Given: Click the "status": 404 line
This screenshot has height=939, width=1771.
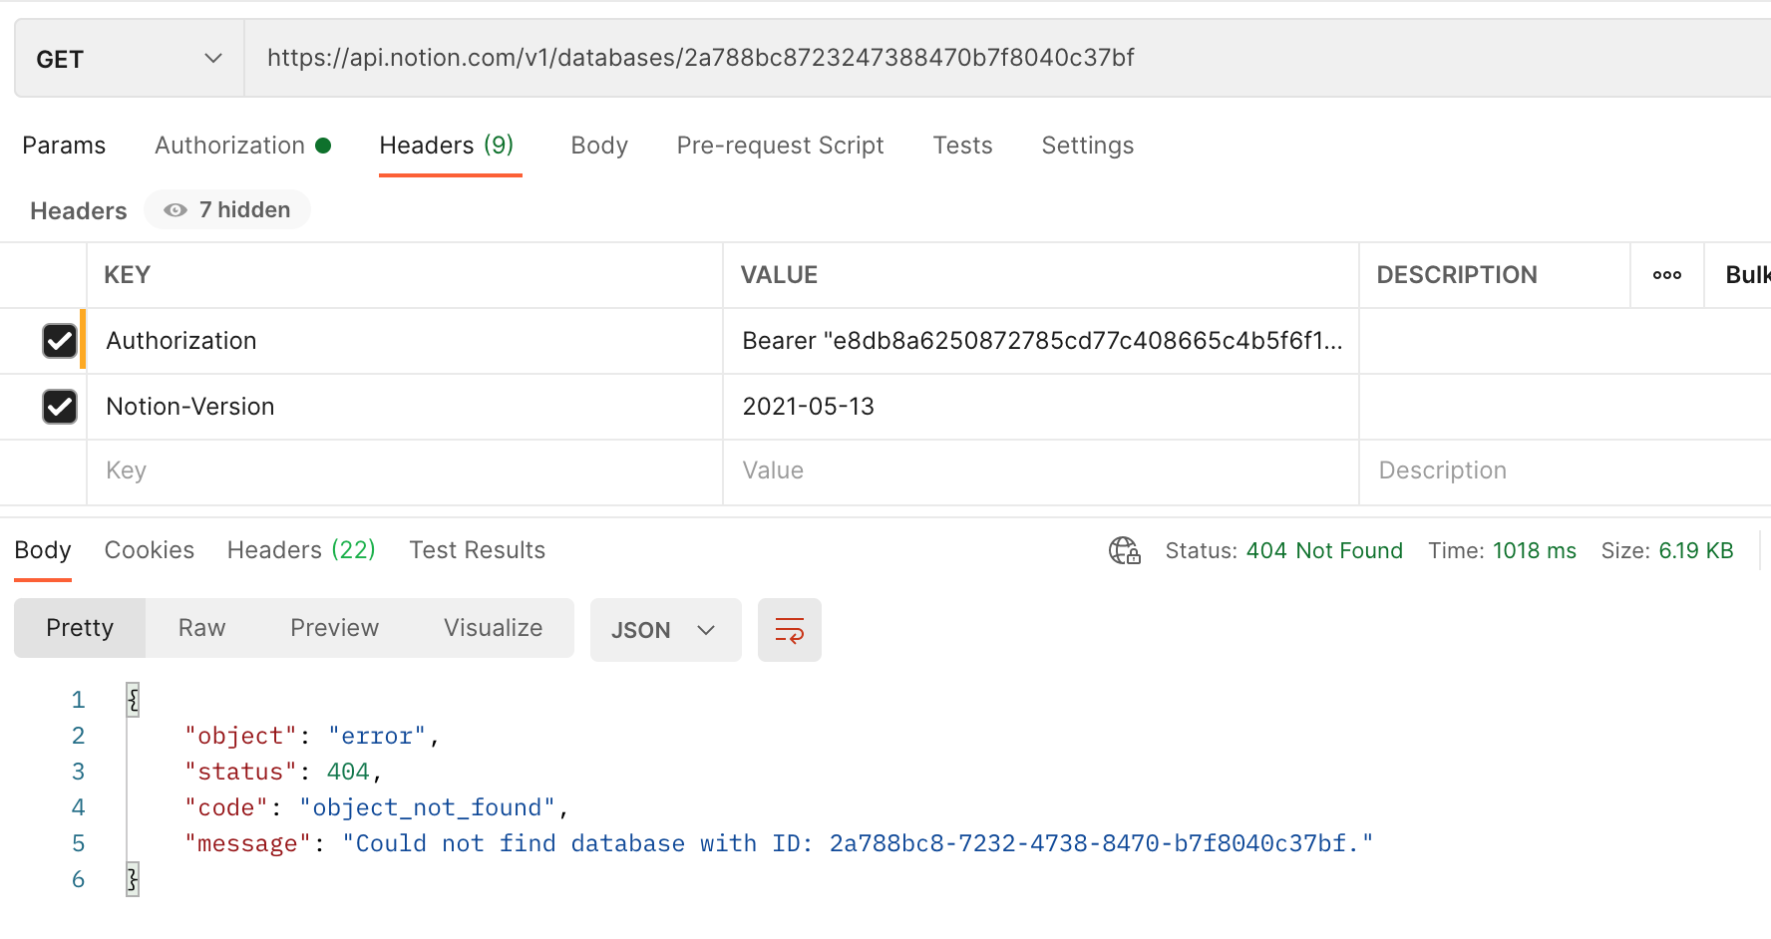Looking at the screenshot, I should (x=283, y=772).
